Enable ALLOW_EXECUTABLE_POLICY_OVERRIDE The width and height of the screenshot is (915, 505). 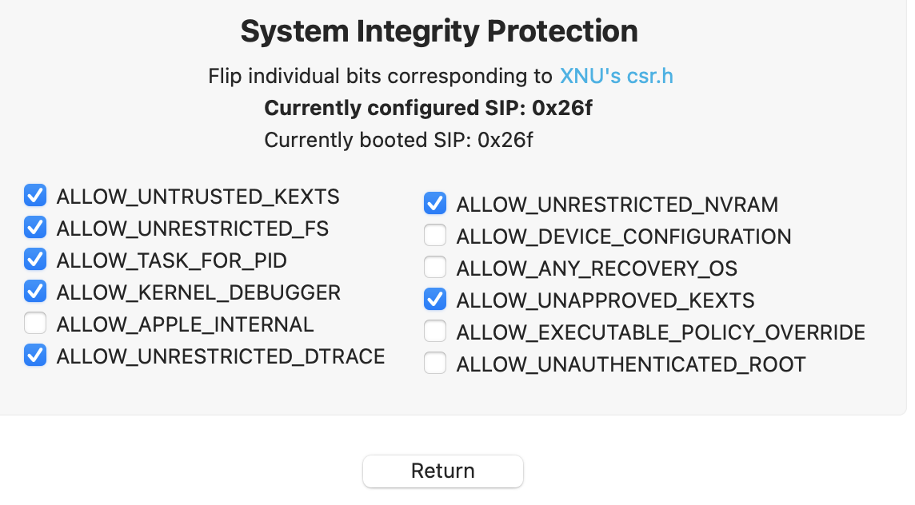coord(434,331)
